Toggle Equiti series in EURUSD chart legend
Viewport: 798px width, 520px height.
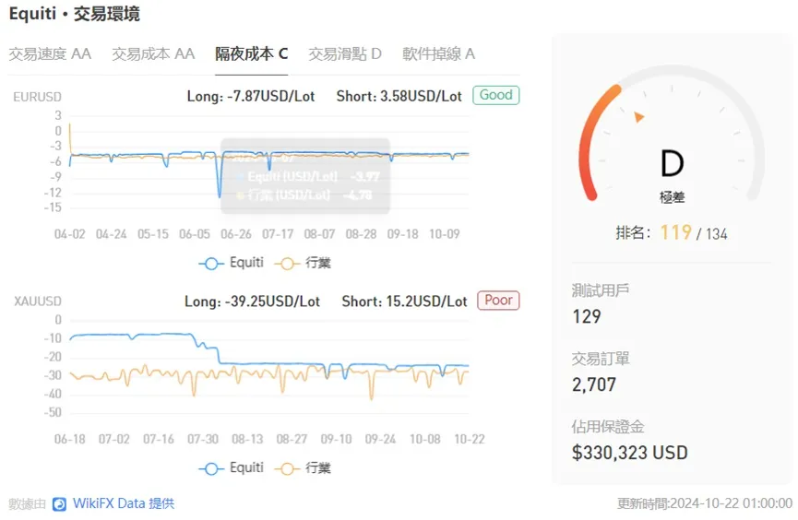231,263
